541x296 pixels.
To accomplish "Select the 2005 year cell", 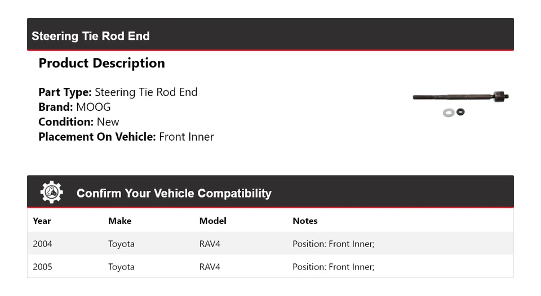I will coord(42,267).
